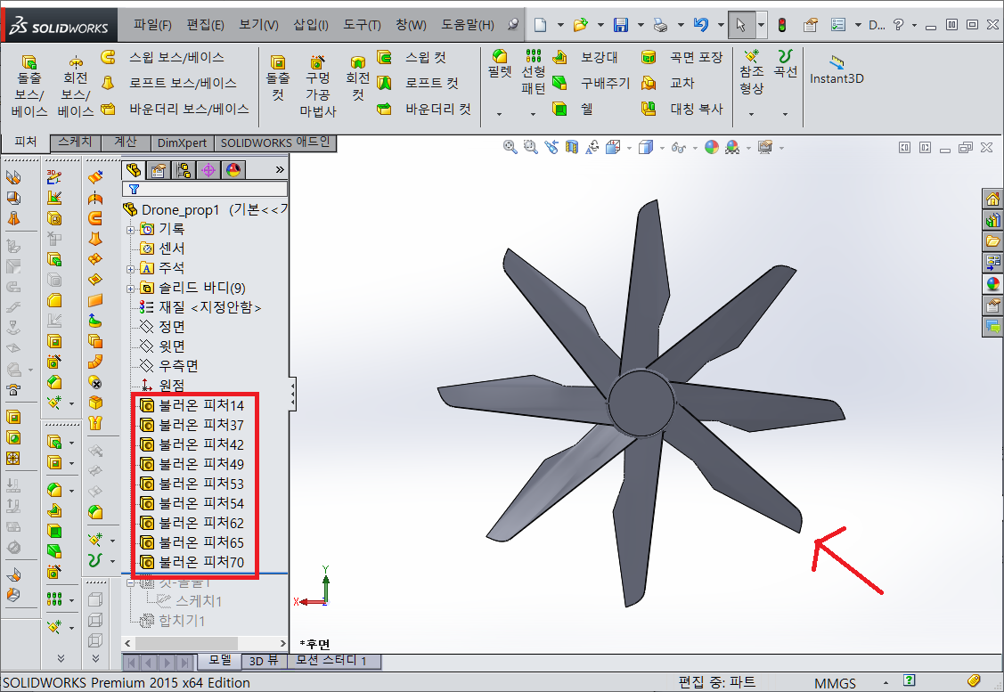The image size is (1004, 692).
Task: Switch to the SOLIDWORKS 애드인 tab
Action: pos(275,142)
